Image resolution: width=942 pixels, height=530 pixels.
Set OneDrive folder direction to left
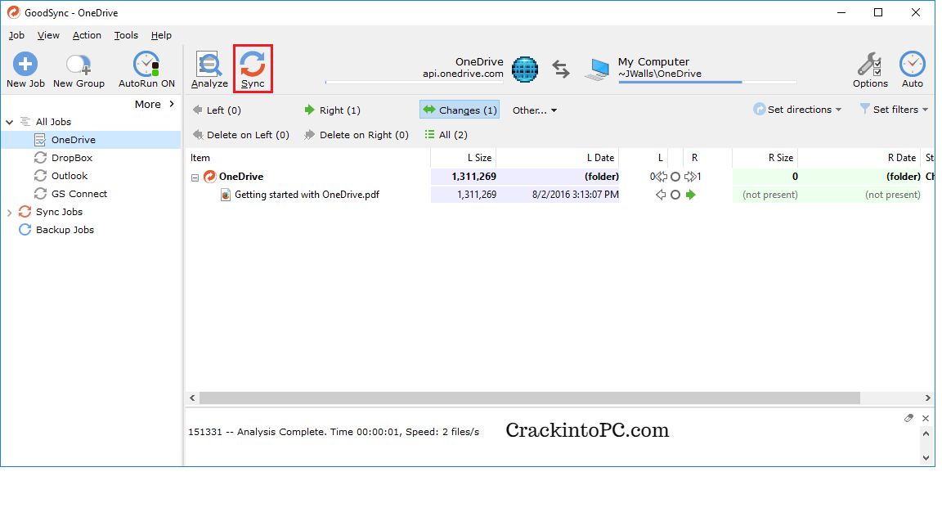pyautogui.click(x=660, y=177)
